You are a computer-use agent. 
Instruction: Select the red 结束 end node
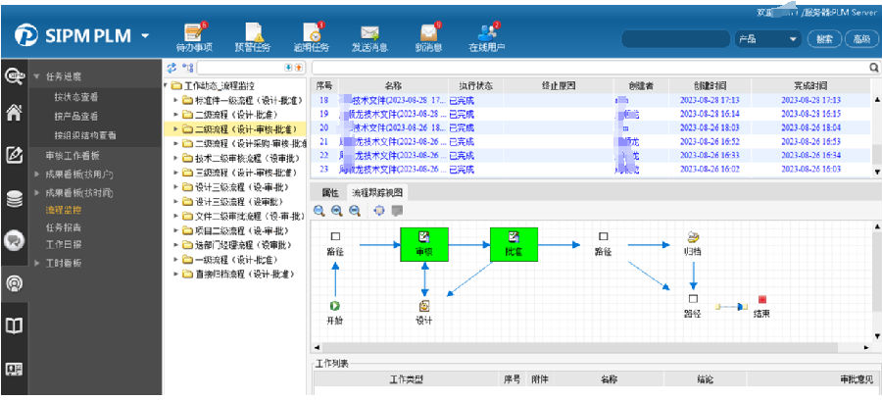pyautogui.click(x=761, y=307)
